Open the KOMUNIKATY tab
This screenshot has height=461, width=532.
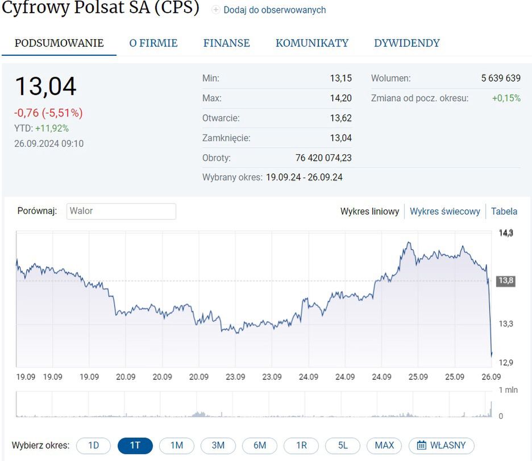point(312,43)
